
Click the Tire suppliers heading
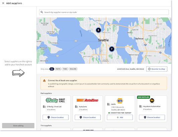tap(46, 126)
